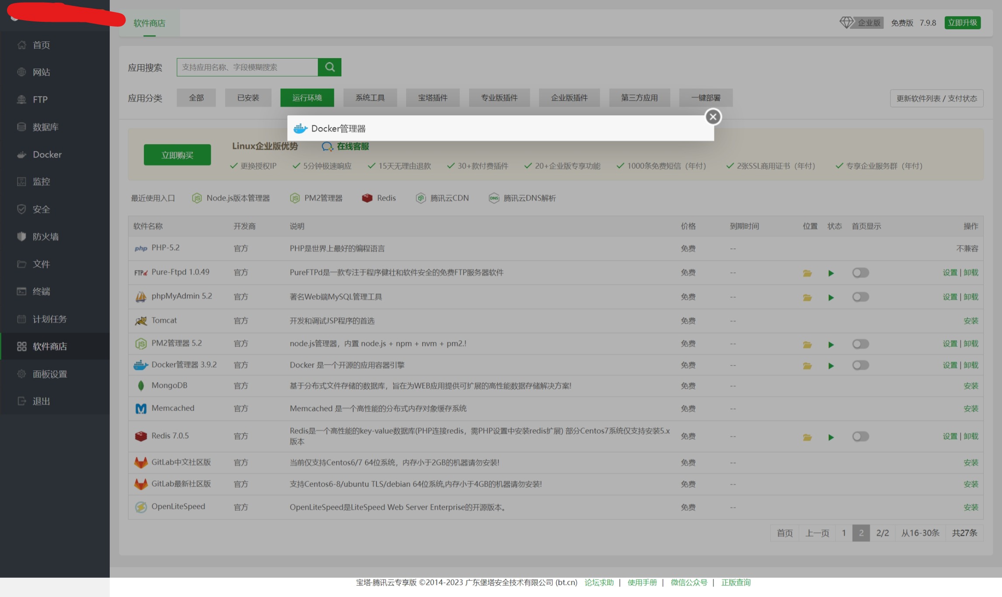Click 安装 for MongoDB
This screenshot has height=597, width=1002.
point(971,386)
